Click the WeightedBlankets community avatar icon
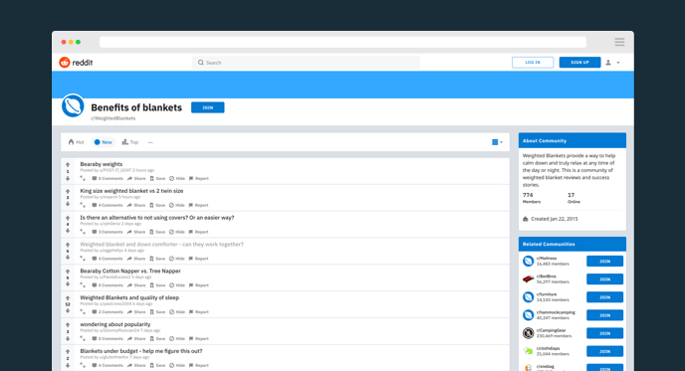 73,105
